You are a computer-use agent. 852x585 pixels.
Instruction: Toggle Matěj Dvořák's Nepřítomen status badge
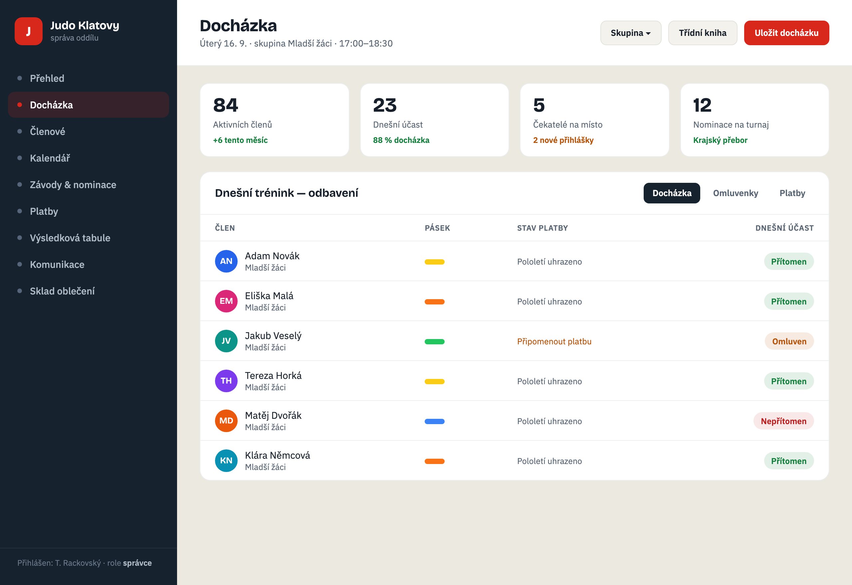click(784, 421)
